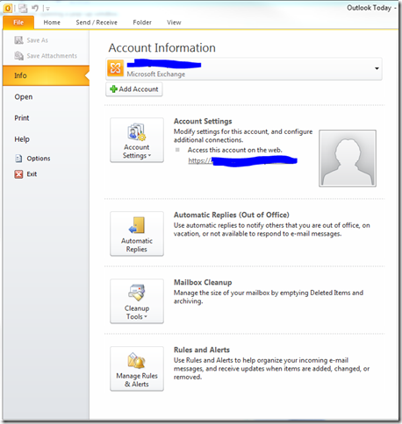Click the red Exit icon
This screenshot has width=402, height=424.
click(x=18, y=174)
